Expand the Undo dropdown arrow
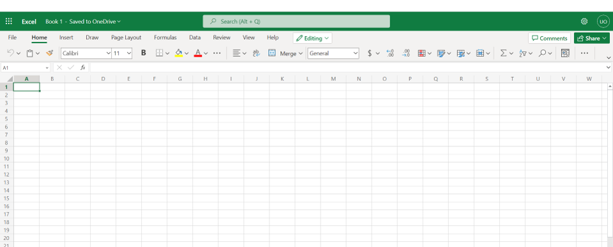613x247 pixels. pos(19,53)
